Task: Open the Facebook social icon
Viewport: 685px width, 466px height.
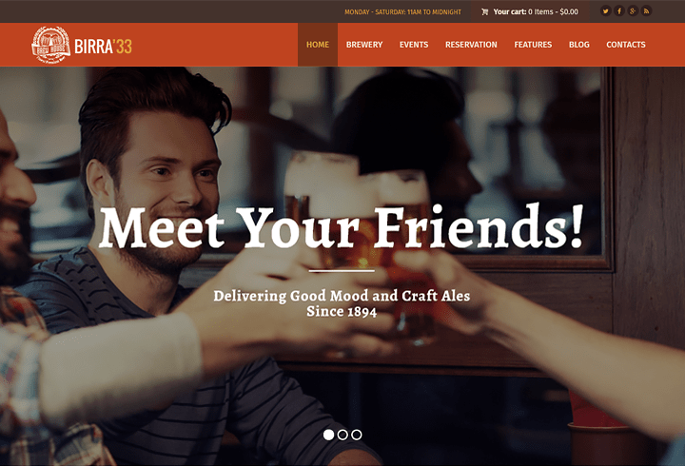Action: click(619, 11)
